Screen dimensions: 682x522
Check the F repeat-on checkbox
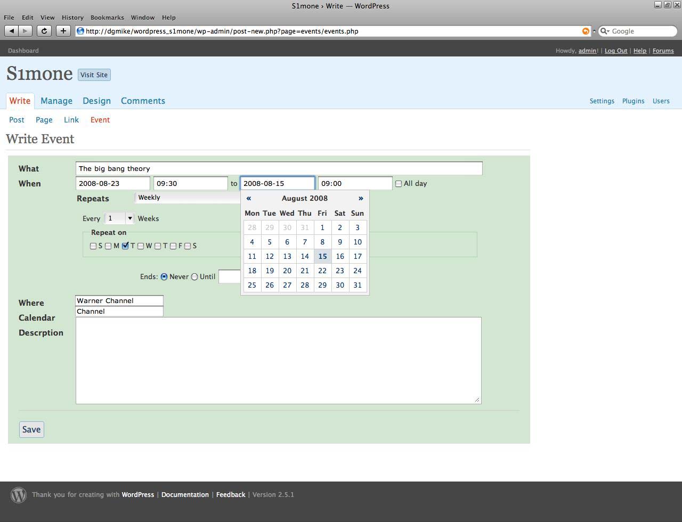173,246
